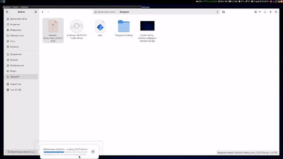
Task: Click the Chromium Factorio download window title tab
Action: coord(72,7)
